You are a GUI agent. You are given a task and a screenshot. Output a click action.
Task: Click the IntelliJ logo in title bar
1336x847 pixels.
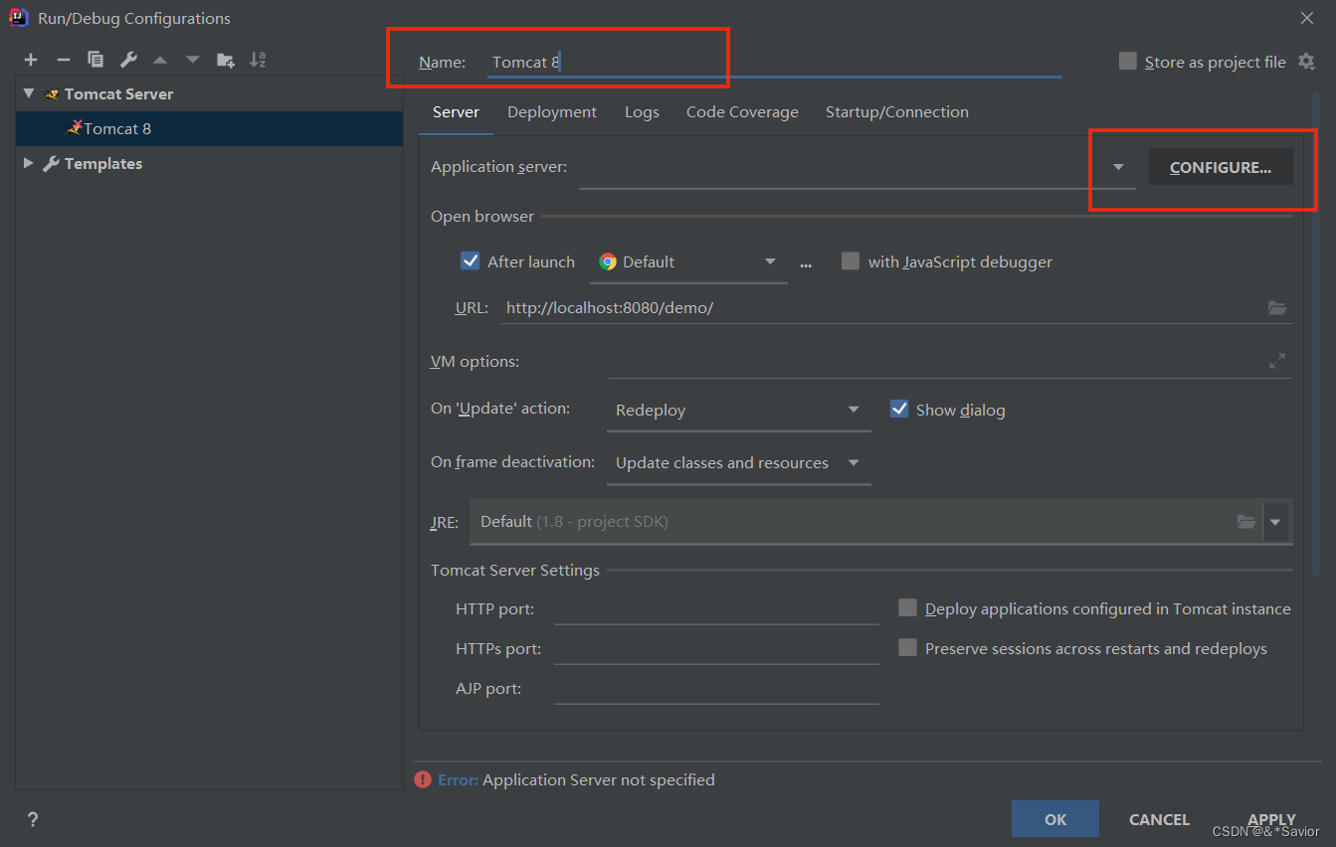pos(18,17)
